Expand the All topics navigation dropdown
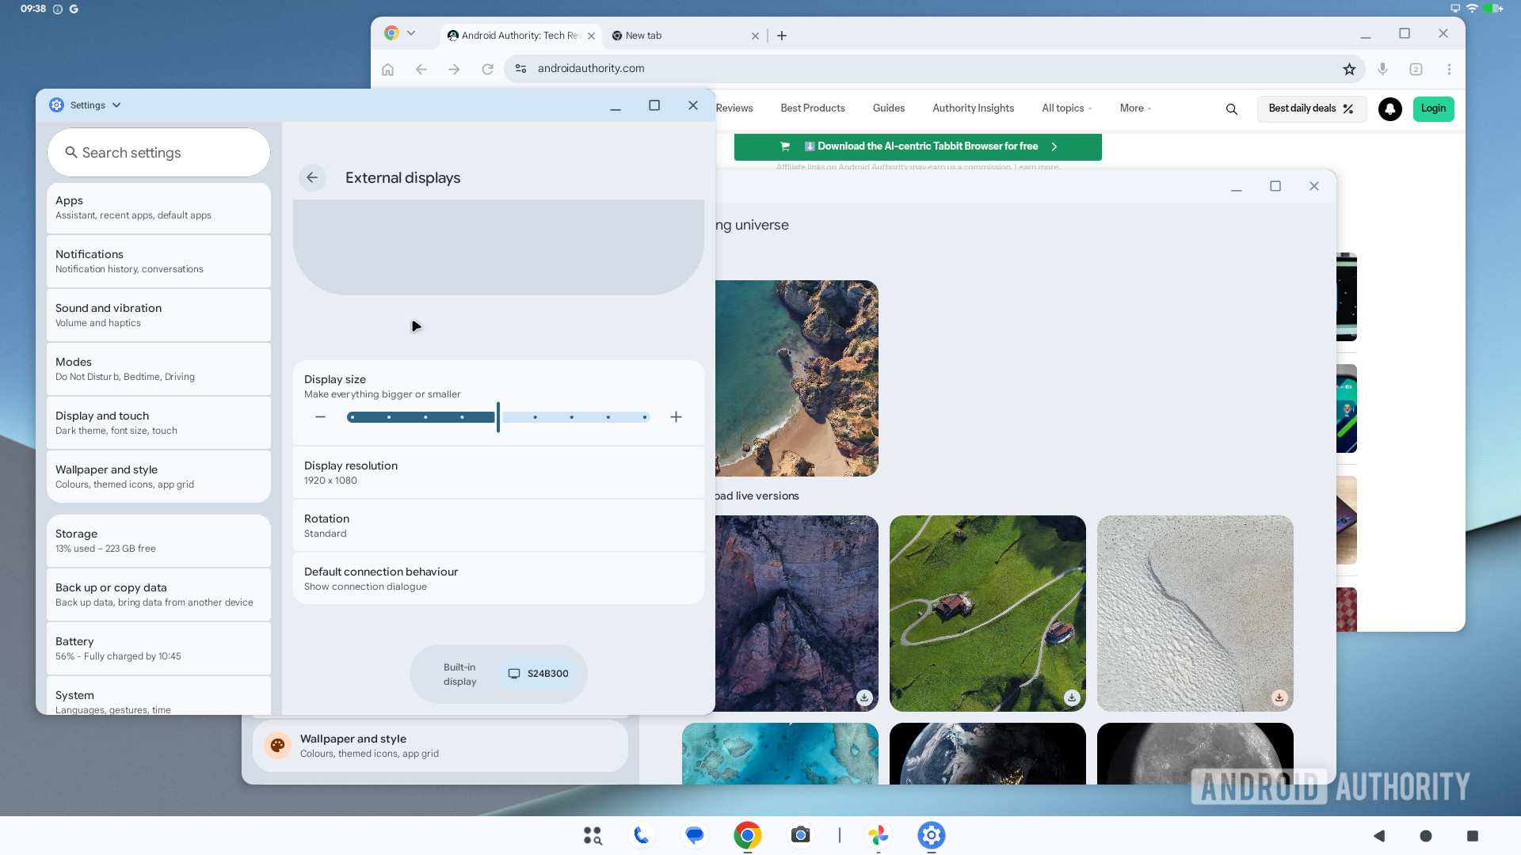This screenshot has height=855, width=1521. tap(1066, 108)
